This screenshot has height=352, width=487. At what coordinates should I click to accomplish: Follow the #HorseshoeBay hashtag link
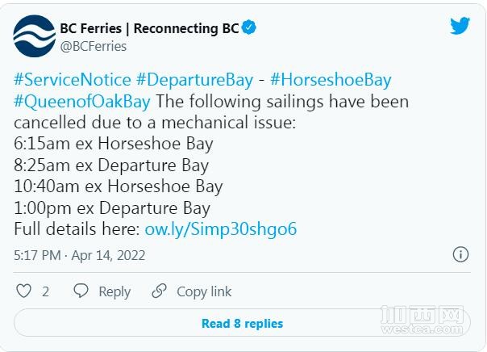[x=331, y=80]
